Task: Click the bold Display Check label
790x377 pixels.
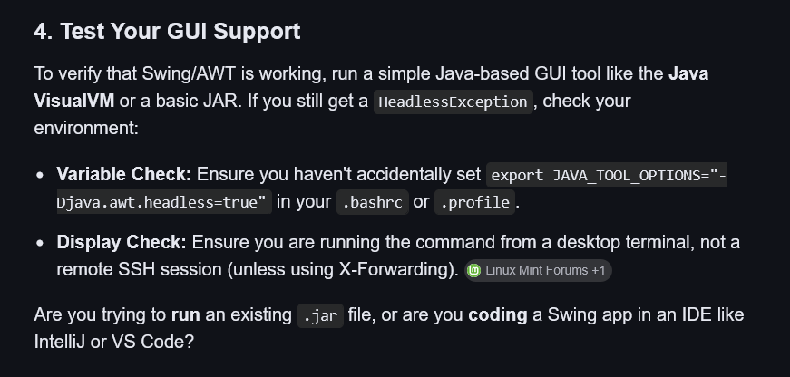Action: tap(122, 242)
